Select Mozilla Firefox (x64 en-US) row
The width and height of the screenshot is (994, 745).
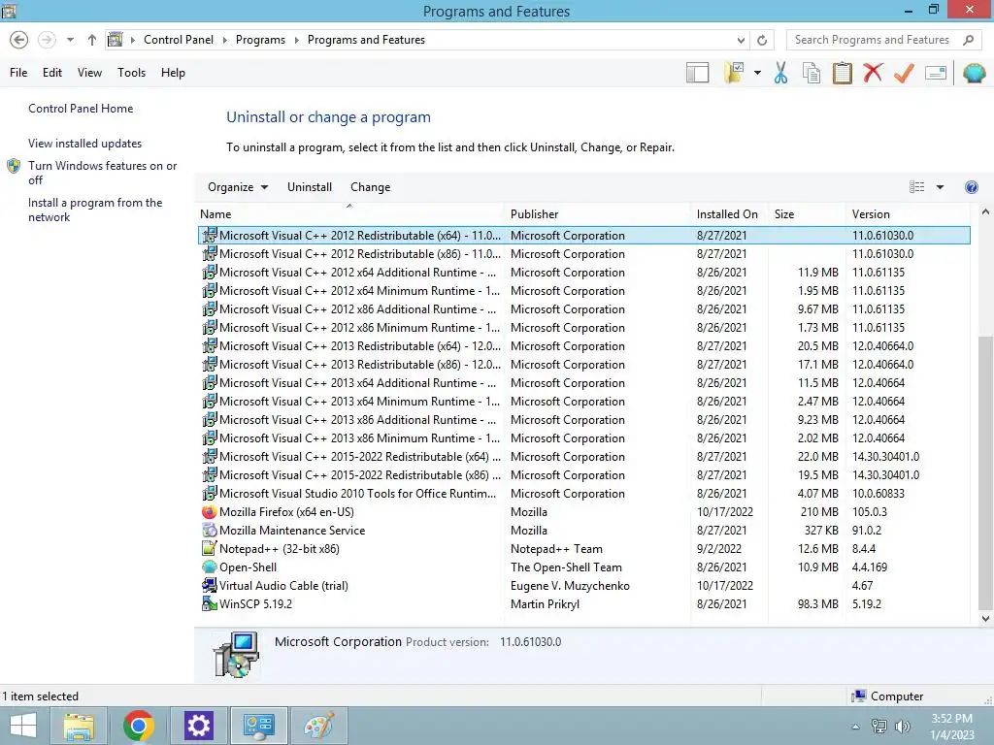pos(583,512)
